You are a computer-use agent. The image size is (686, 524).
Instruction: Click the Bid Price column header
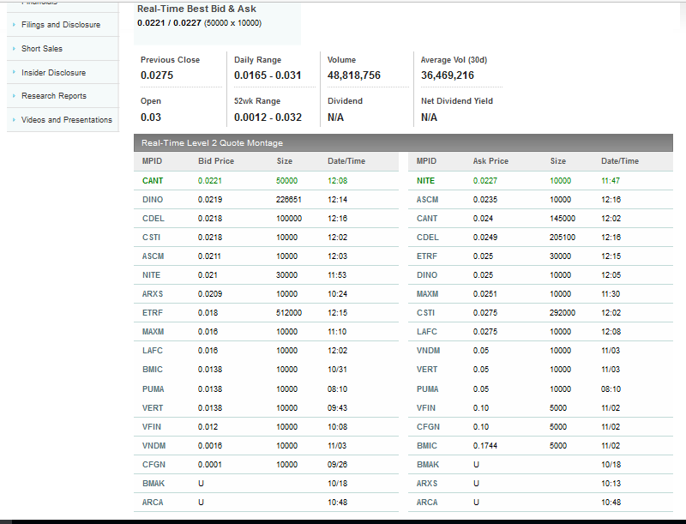click(x=216, y=161)
